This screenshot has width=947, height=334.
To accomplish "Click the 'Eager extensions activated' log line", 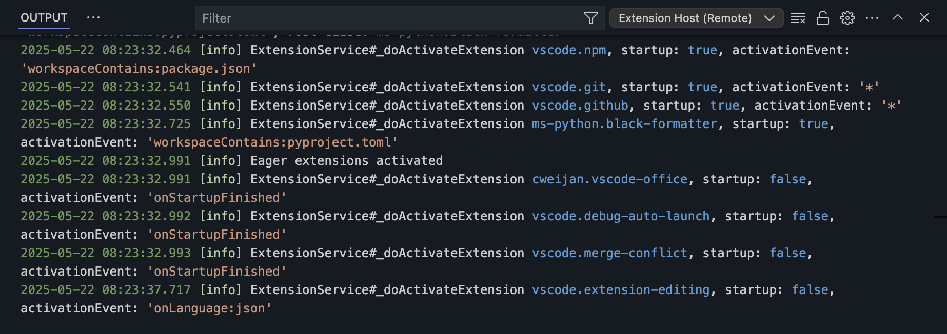I will click(346, 161).
